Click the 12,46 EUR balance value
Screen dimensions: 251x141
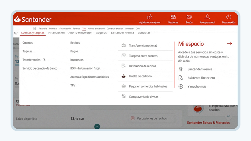[77, 119]
